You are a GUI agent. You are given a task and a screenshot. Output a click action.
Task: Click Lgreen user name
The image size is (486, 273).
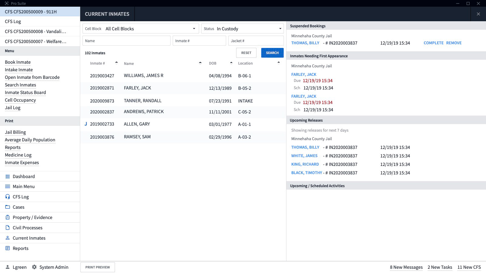(x=20, y=267)
